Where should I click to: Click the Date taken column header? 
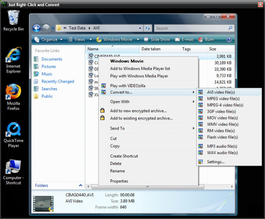(160, 49)
